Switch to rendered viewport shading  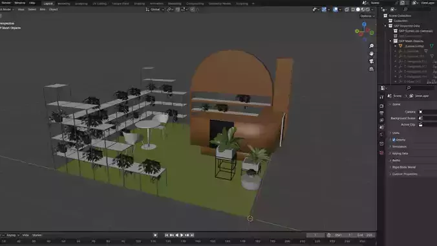click(368, 10)
